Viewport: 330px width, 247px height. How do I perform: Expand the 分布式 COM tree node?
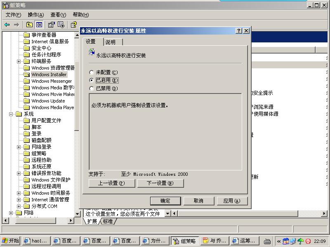point(19,206)
